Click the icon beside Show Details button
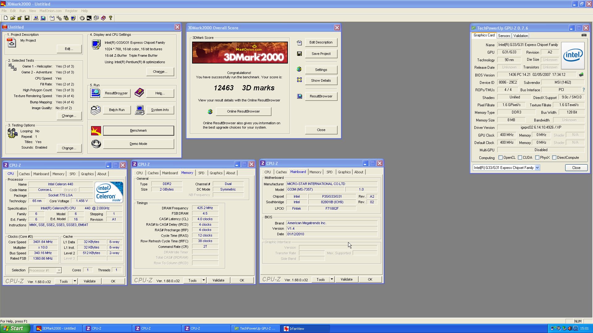This screenshot has height=333, width=593. click(x=299, y=80)
